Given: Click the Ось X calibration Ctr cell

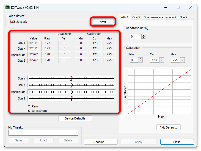Looking at the screenshot, I should [x=95, y=49].
